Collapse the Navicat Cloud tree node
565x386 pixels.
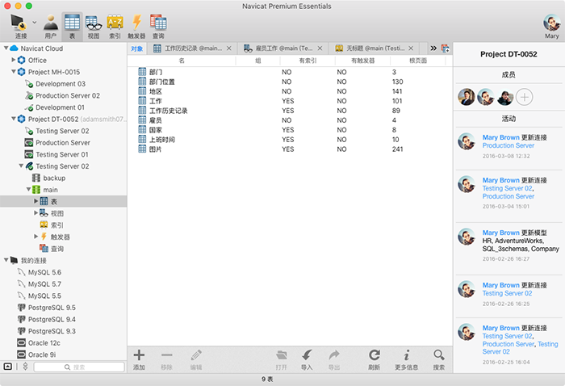(x=6, y=48)
